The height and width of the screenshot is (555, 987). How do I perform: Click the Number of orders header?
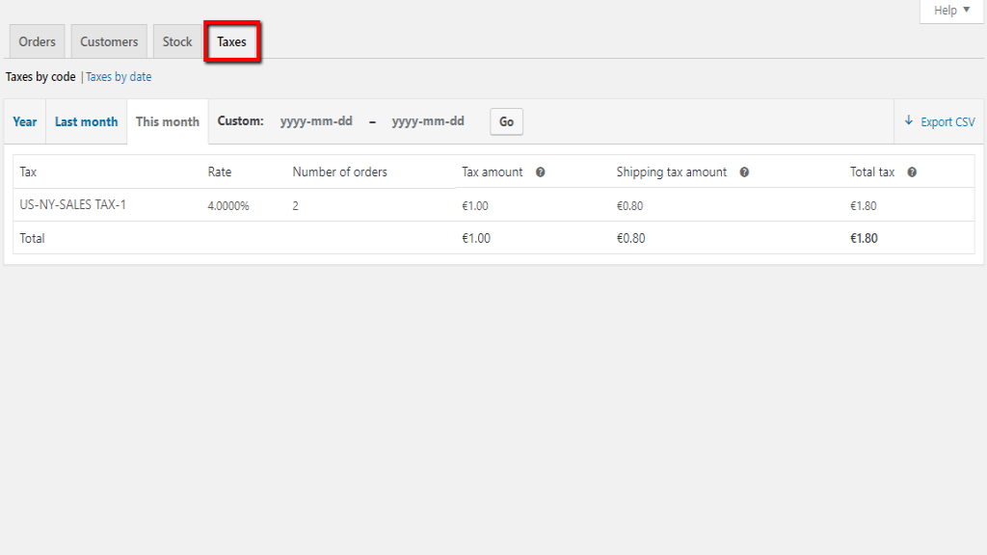click(x=340, y=172)
